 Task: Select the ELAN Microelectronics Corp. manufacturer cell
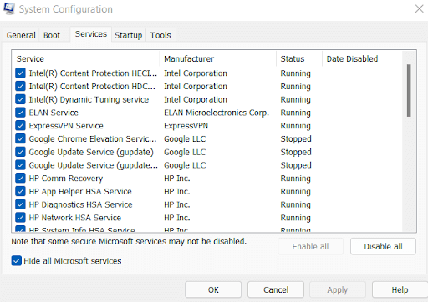tap(217, 113)
